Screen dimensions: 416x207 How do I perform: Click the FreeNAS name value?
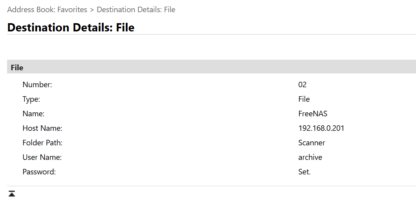point(313,114)
